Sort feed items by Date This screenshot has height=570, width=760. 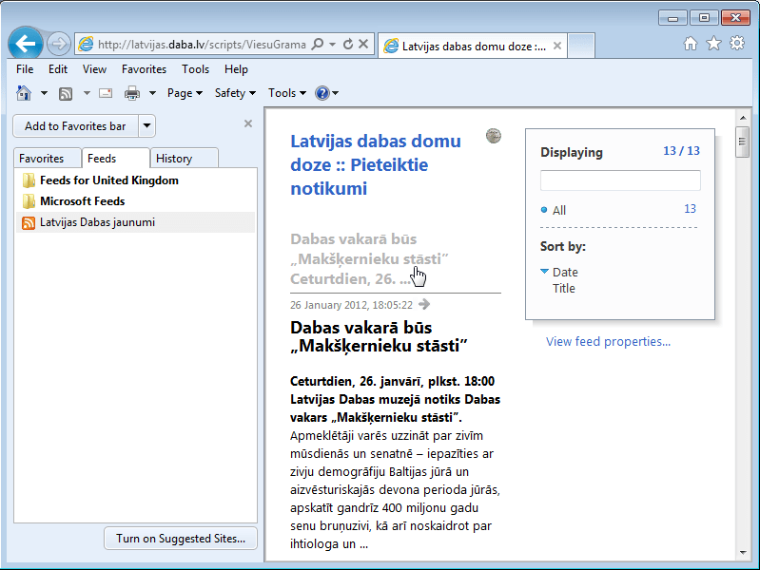pos(565,272)
